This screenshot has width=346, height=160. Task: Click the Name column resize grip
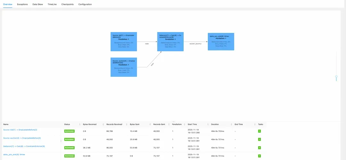61,141
